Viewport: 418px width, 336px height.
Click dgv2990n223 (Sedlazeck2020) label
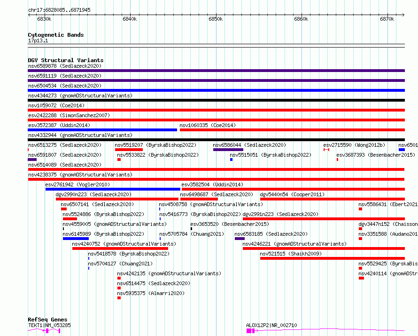pyautogui.click(x=93, y=194)
